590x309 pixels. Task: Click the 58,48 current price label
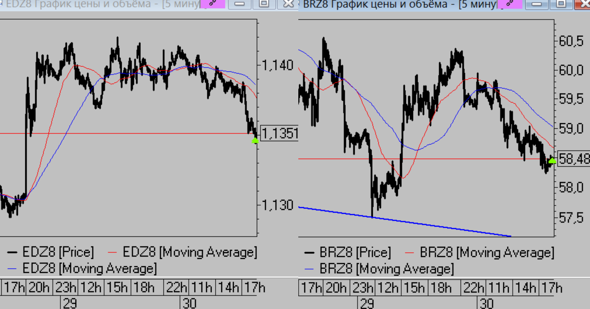click(x=574, y=159)
